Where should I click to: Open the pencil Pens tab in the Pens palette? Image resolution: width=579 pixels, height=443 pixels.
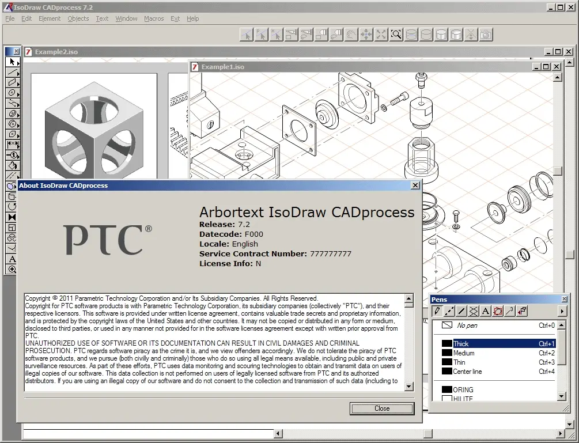tap(437, 311)
